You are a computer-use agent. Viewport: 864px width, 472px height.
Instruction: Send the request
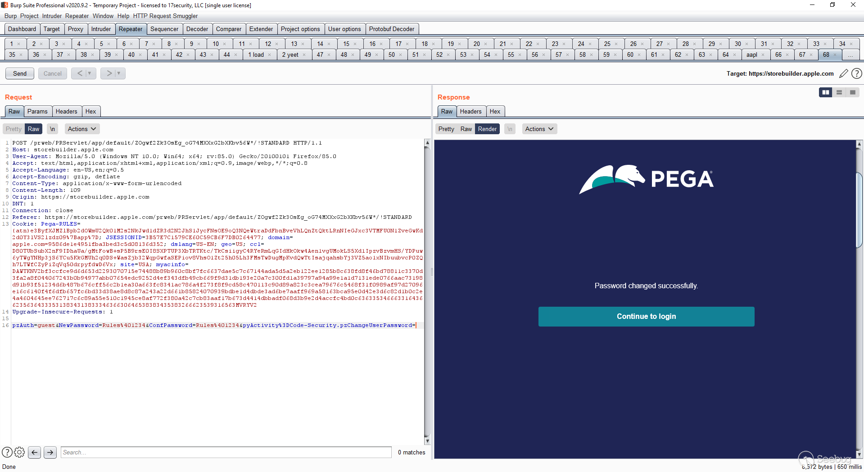[20, 73]
